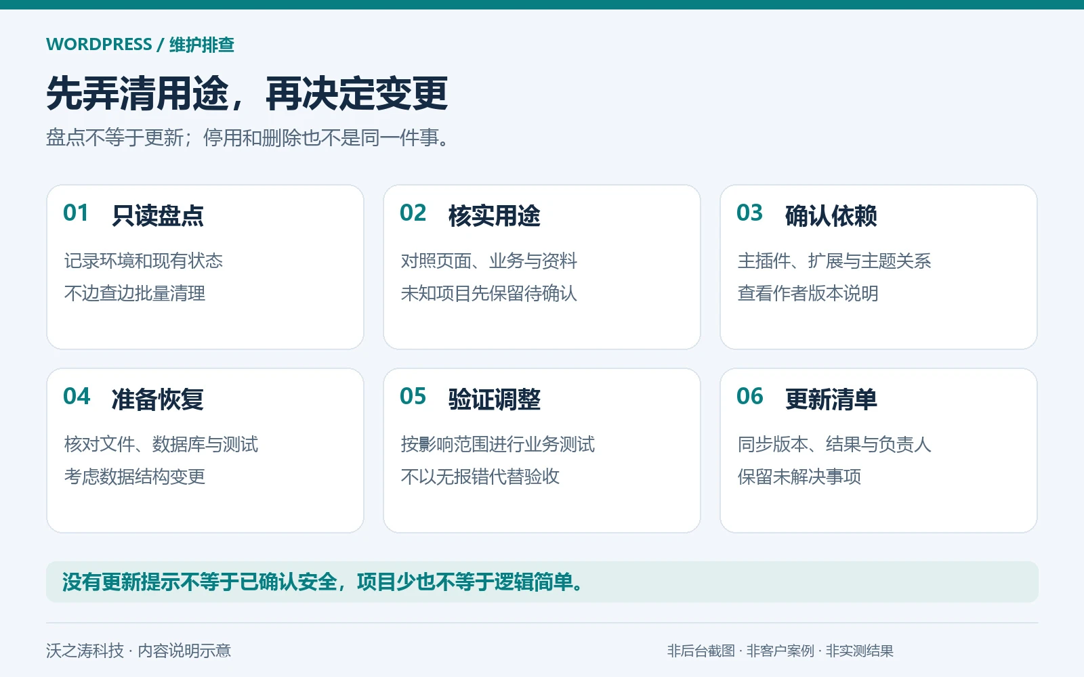Select the line '保留未解决事项'
The height and width of the screenshot is (677, 1084).
799,477
